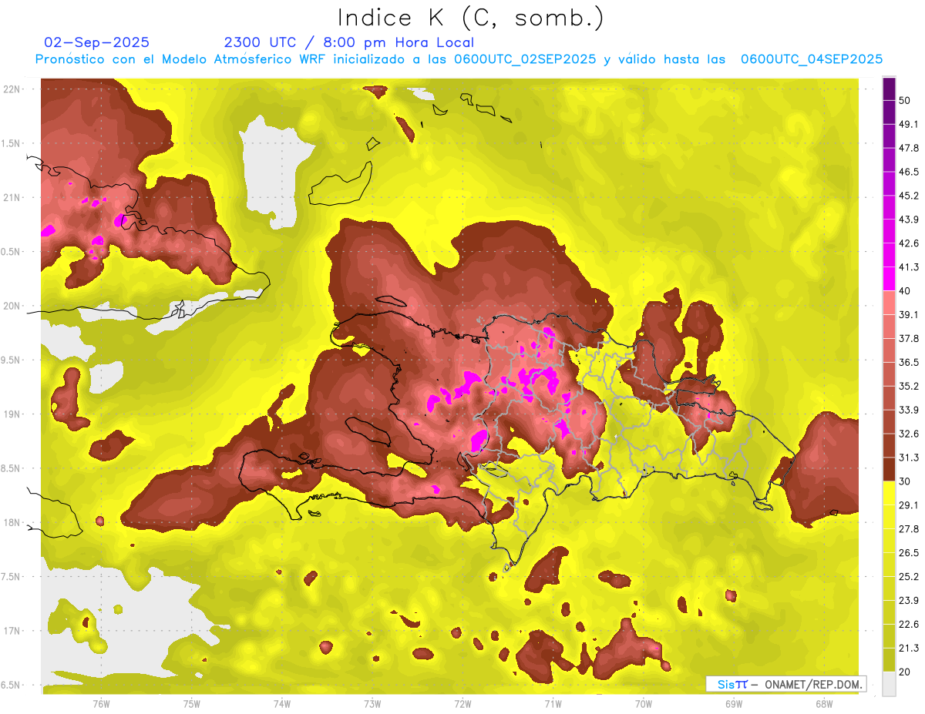The image size is (925, 714).
Task: Select the 19N latitude label
Action: coord(12,414)
